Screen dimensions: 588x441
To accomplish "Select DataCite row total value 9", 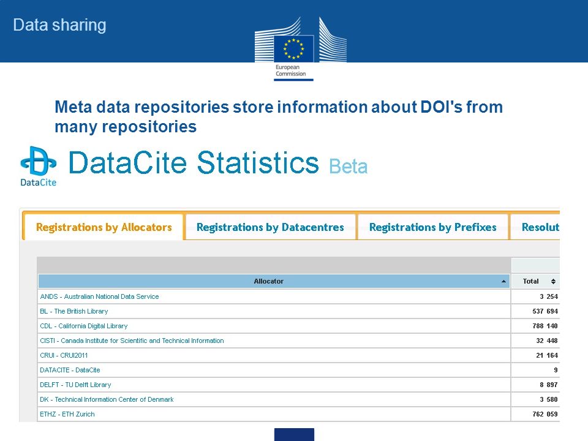I will point(556,370).
